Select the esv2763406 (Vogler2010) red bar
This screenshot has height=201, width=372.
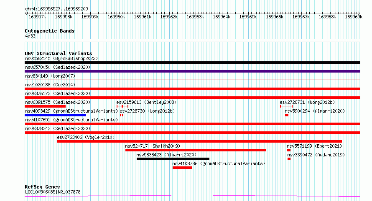tap(199, 141)
